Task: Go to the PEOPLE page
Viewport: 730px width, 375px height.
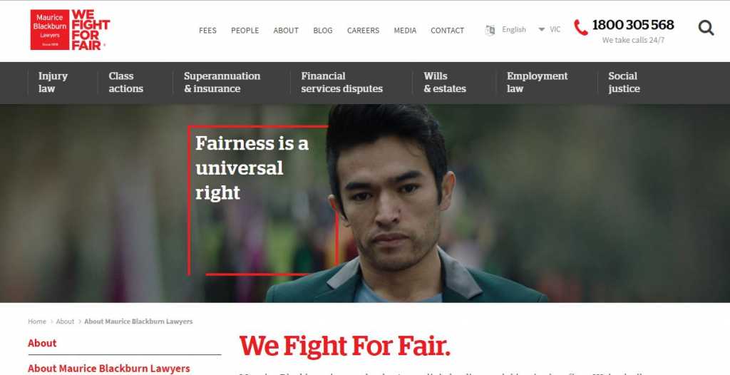Action: 245,30
